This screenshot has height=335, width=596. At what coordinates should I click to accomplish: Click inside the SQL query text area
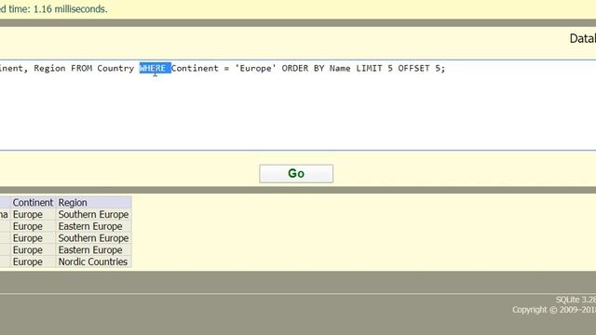[298, 105]
